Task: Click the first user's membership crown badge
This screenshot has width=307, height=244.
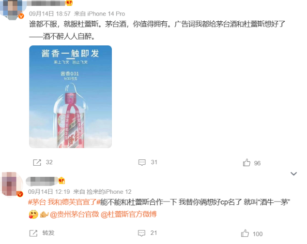Action: [69, 3]
